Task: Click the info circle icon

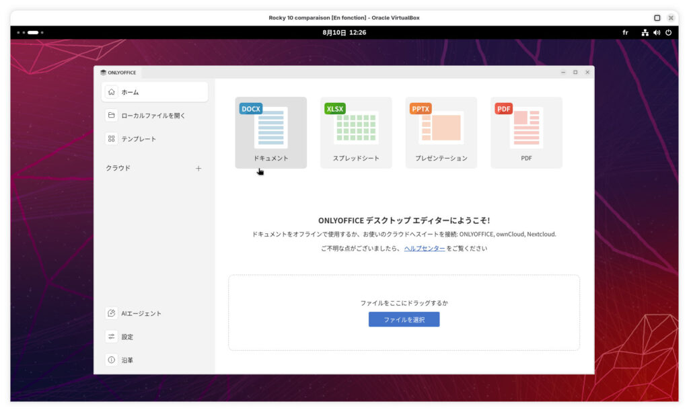Action: tap(112, 360)
